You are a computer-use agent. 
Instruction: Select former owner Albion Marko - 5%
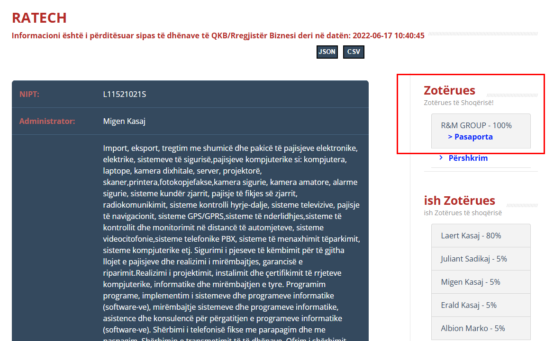[x=481, y=328]
